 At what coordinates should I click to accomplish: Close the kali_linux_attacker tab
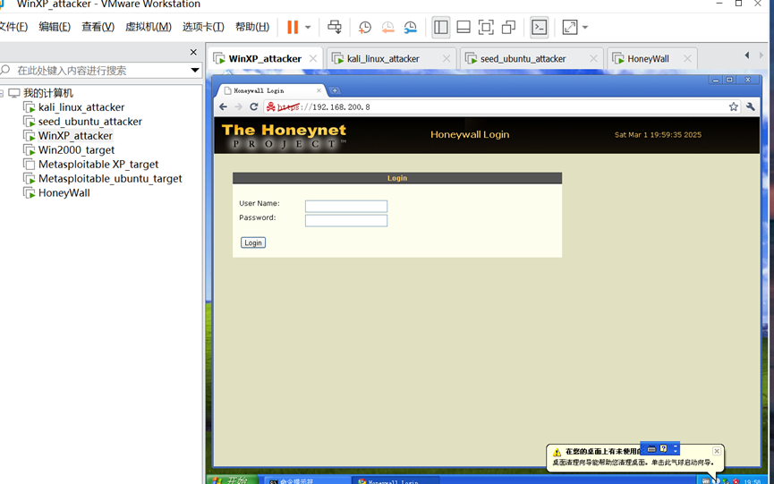[447, 58]
